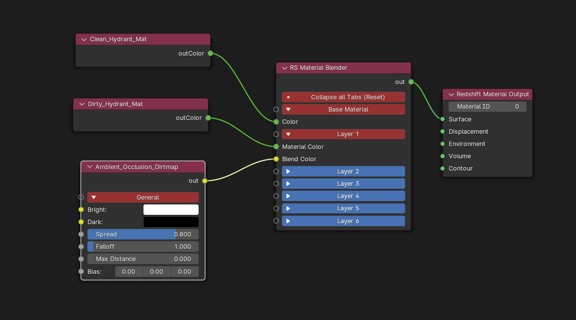576x320 pixels.
Task: Collapse the Ambient_Occlusion_Dirtmap node using its chevron
Action: click(x=89, y=167)
